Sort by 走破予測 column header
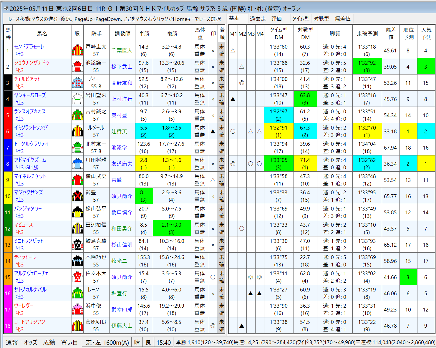 (367, 34)
